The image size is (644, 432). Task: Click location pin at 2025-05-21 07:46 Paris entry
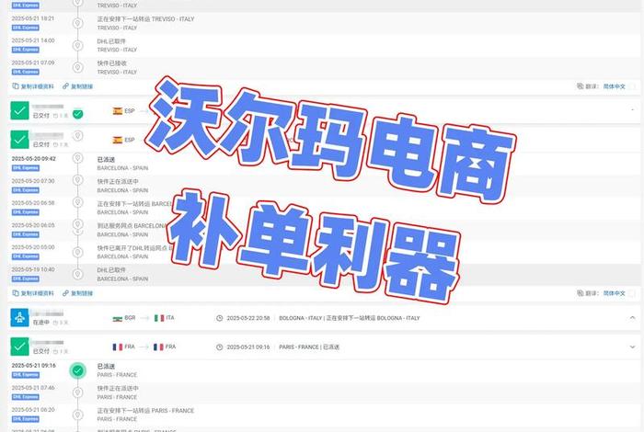pos(77,393)
